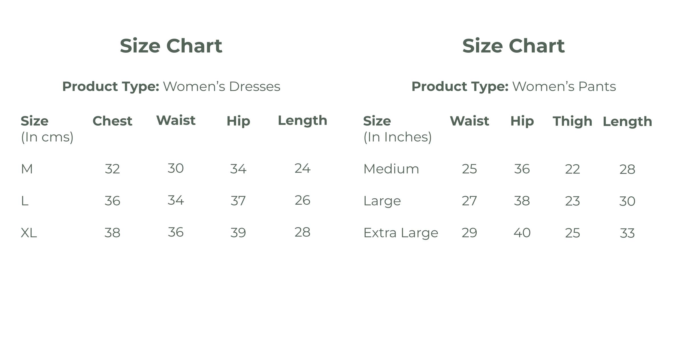Click length value 24 for size M
Image resolution: width=685 pixels, height=342 pixels.
point(302,168)
